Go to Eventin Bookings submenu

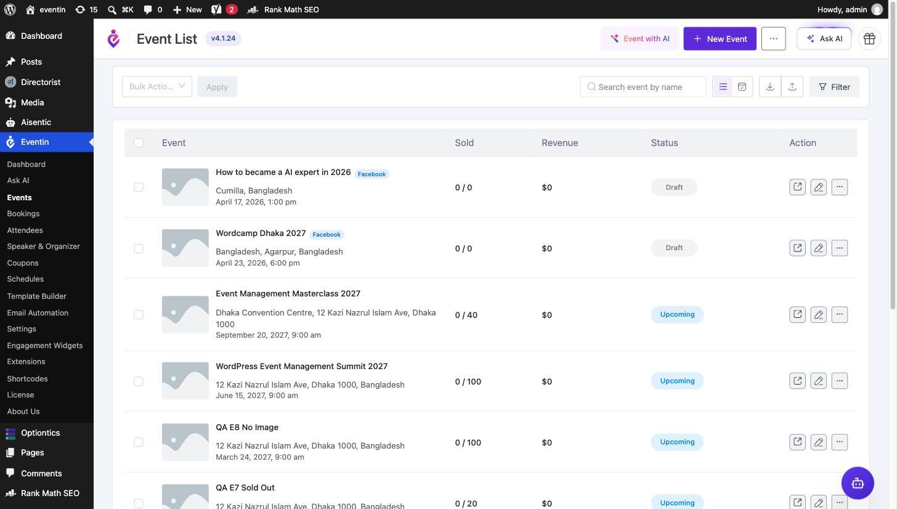point(23,214)
